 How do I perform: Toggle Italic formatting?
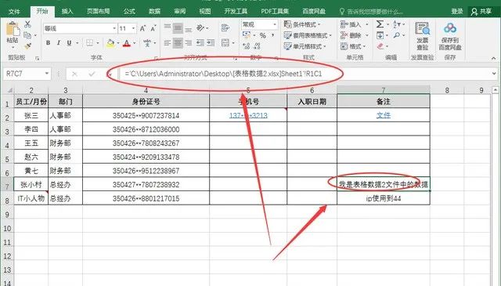pos(59,42)
